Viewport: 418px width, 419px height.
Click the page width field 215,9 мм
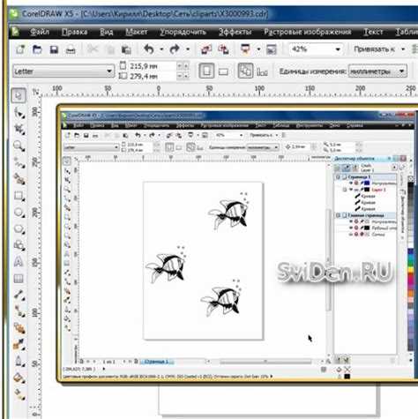pyautogui.click(x=153, y=66)
